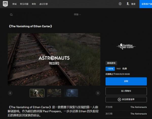Select the railway tracks thumbnail
The width and height of the screenshot is (152, 119).
coord(37,93)
